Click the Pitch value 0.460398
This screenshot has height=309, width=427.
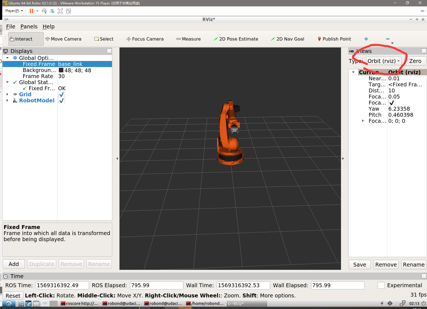401,115
